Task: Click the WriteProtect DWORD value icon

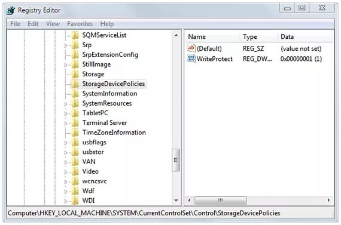Action: (x=191, y=58)
